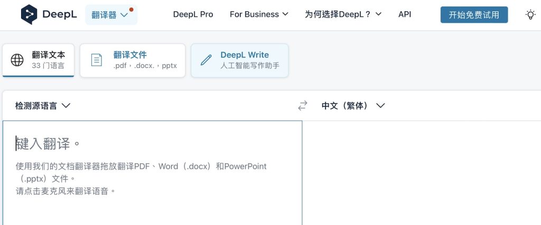This screenshot has width=541, height=225.
Task: Open the 中文（繁体） target language dropdown
Action: pos(353,105)
